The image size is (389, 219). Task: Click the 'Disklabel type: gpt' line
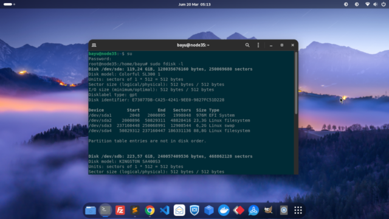(112, 95)
